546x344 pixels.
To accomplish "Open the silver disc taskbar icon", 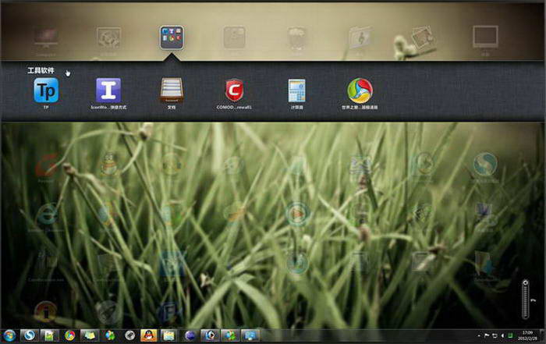I will click(x=130, y=335).
